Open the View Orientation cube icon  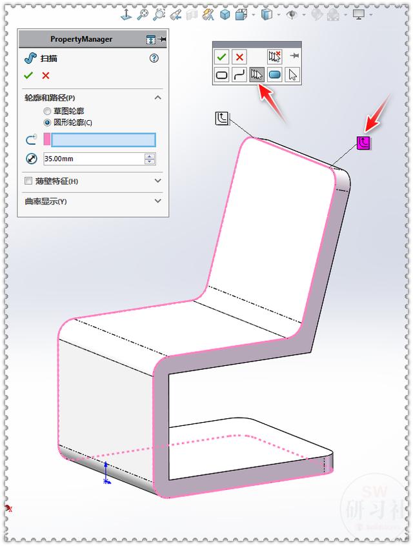(x=241, y=15)
